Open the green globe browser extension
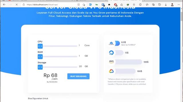 (x=128, y=5)
